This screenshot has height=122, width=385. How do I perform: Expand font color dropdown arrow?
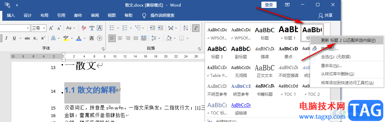(x=85, y=38)
